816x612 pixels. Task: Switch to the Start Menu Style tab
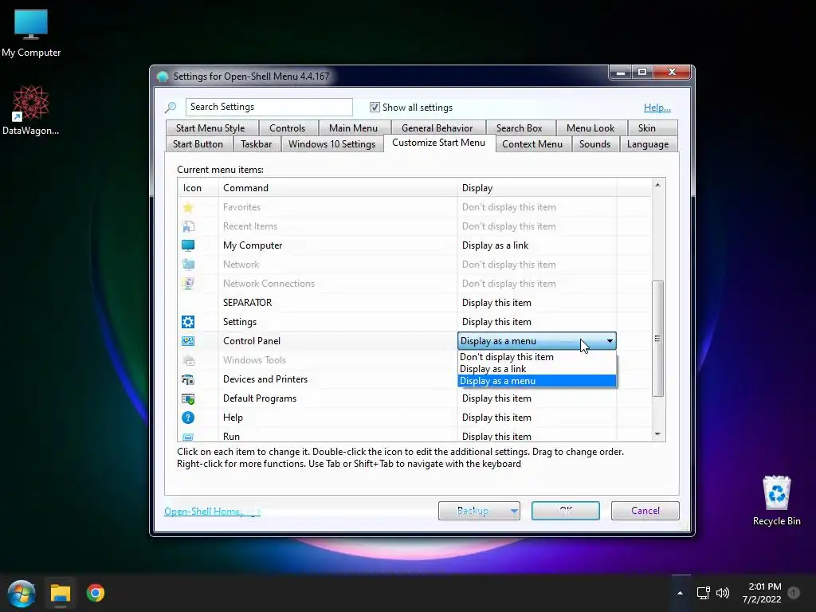coord(210,128)
